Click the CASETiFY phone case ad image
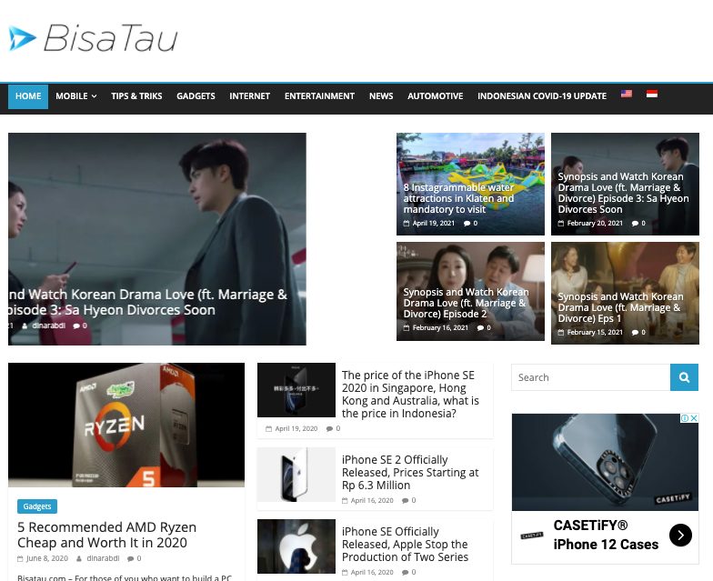The image size is (713, 581). point(606,462)
